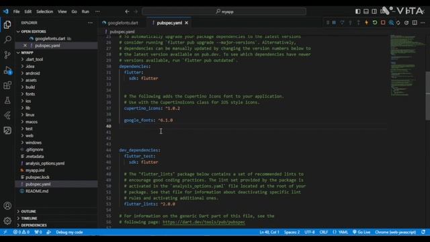This screenshot has height=242, width=430.
Task: Open .gitignore file
Action: [x=34, y=149]
